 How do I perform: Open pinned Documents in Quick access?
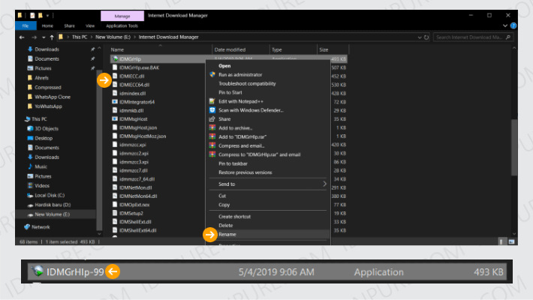click(x=47, y=58)
